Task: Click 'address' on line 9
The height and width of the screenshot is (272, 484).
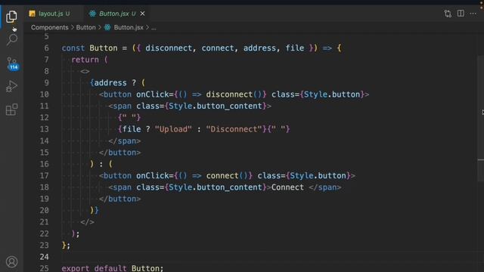Action: point(110,83)
